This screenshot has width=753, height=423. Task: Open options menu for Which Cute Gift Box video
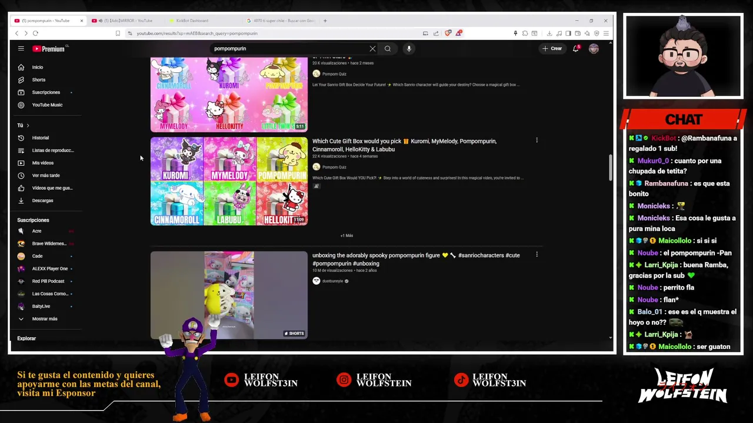pyautogui.click(x=537, y=140)
